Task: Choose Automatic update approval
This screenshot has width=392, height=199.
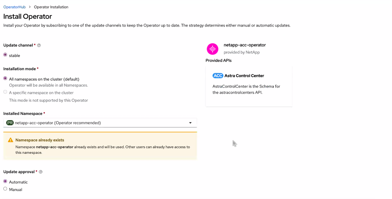Action: click(x=5, y=182)
